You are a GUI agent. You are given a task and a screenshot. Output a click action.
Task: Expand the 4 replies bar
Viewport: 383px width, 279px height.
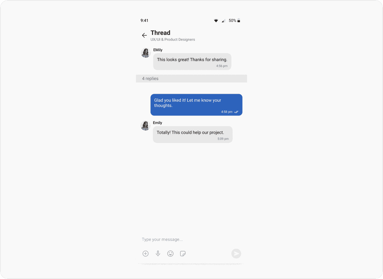point(191,79)
